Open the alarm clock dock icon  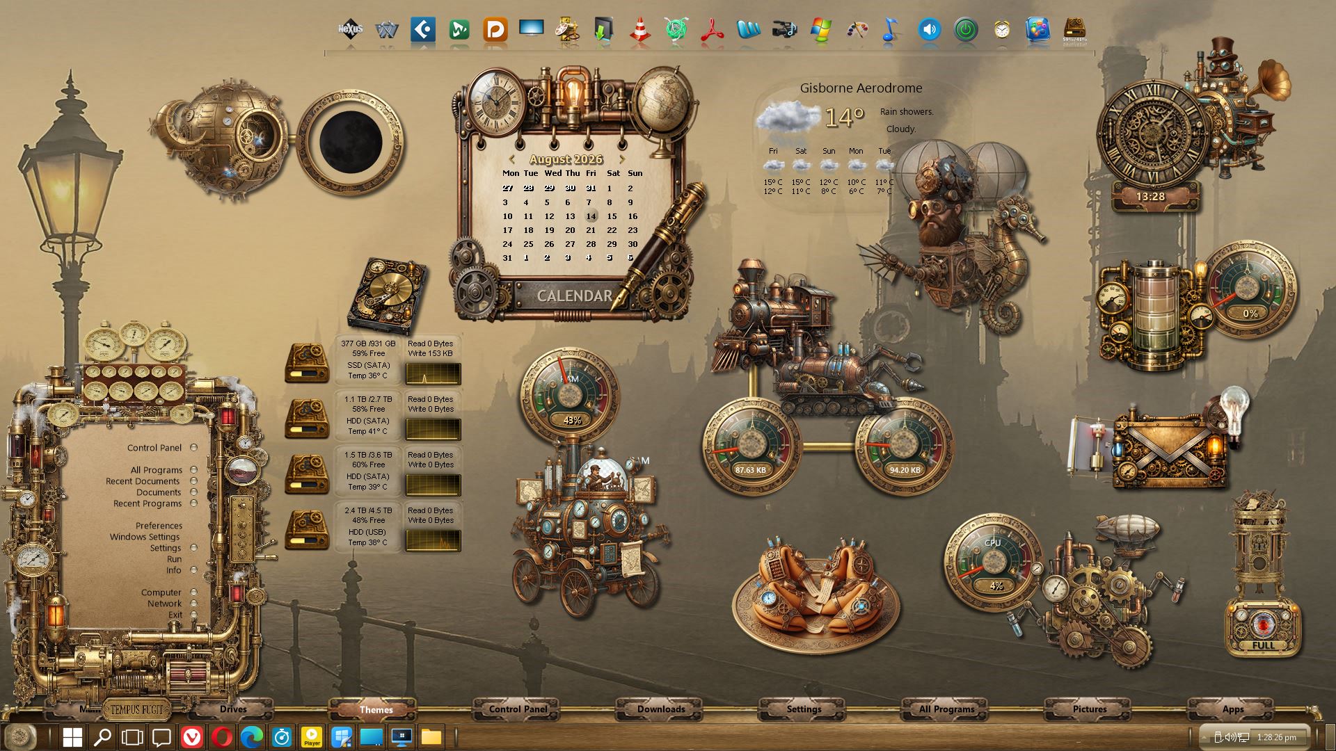pyautogui.click(x=1002, y=30)
